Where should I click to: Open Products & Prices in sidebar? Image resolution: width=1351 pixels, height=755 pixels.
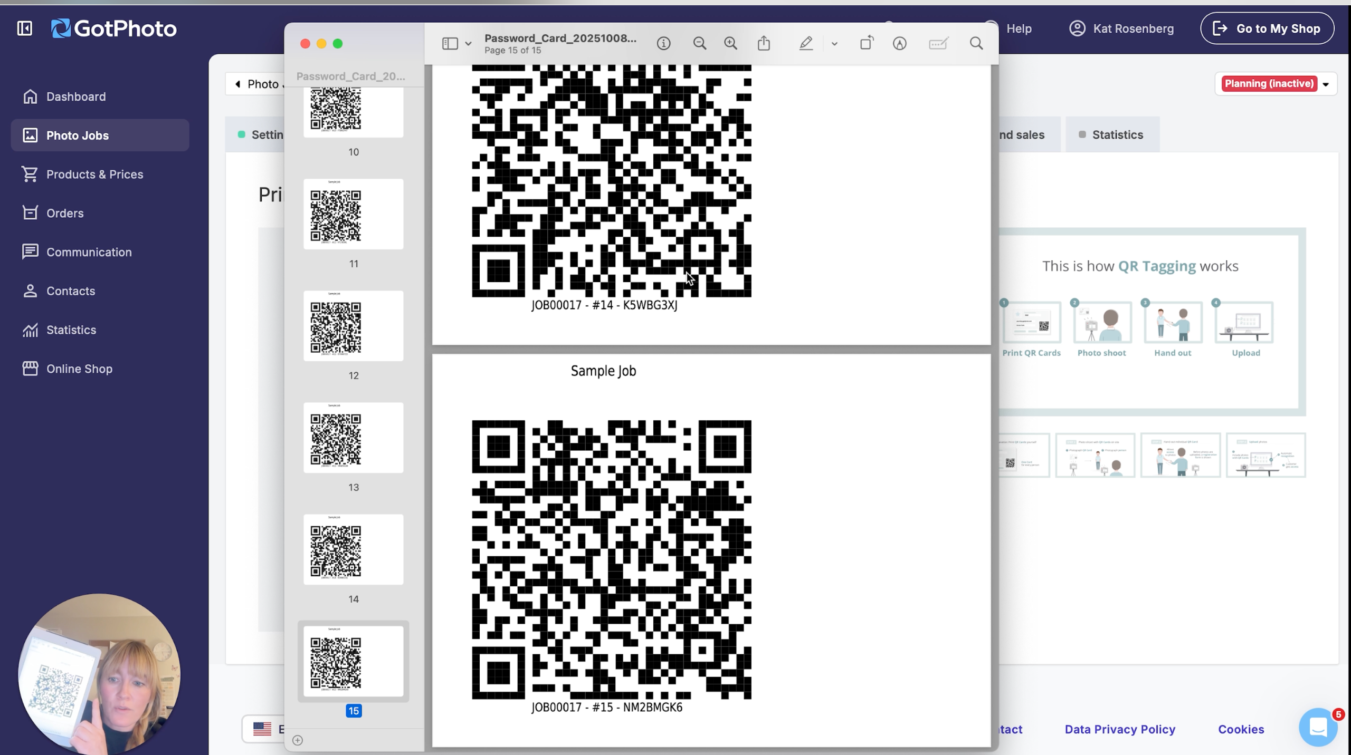pos(94,175)
